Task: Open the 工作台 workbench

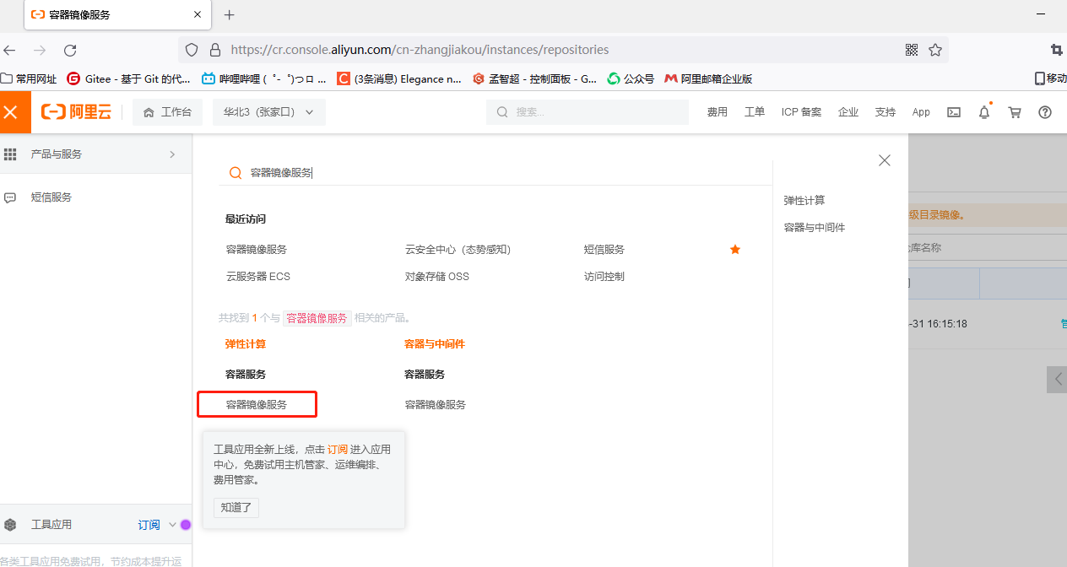Action: point(167,112)
